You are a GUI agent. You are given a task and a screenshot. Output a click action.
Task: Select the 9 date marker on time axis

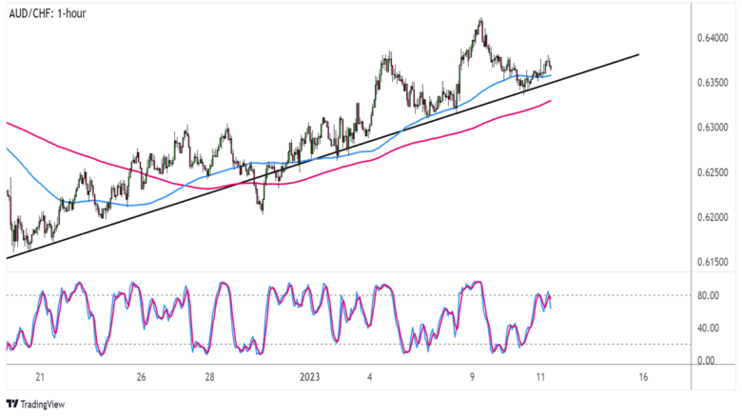[472, 377]
